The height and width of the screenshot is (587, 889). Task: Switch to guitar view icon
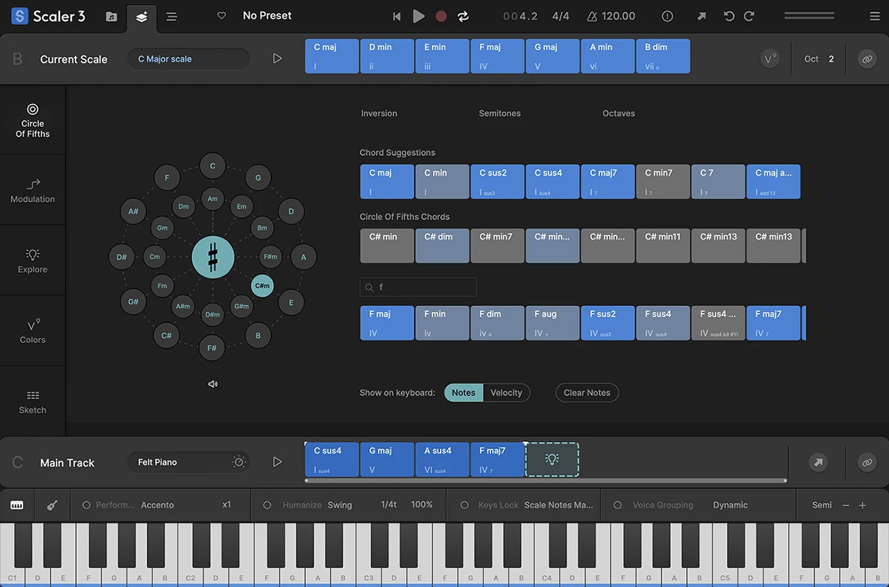[x=52, y=505]
